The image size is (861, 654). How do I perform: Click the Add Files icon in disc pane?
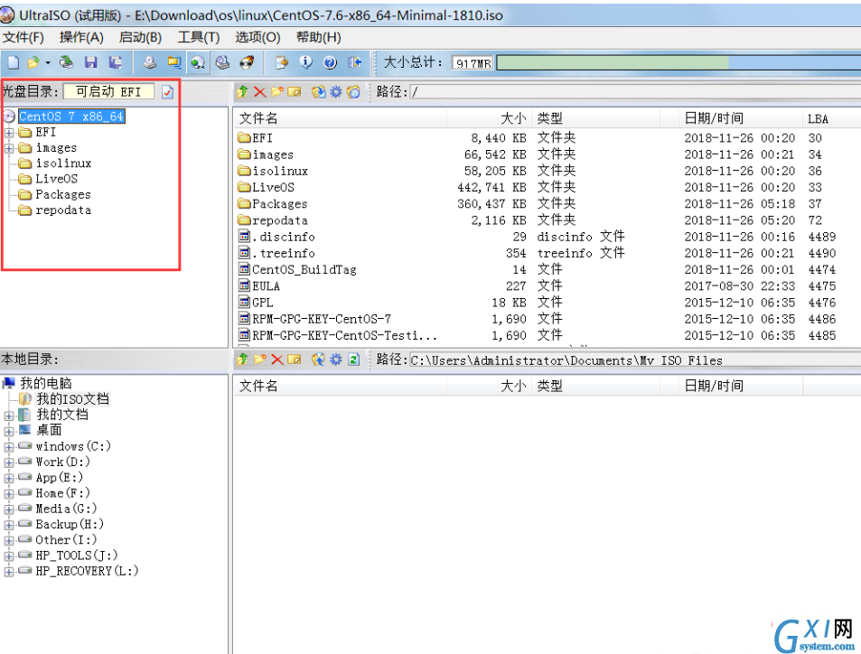pyautogui.click(x=318, y=92)
